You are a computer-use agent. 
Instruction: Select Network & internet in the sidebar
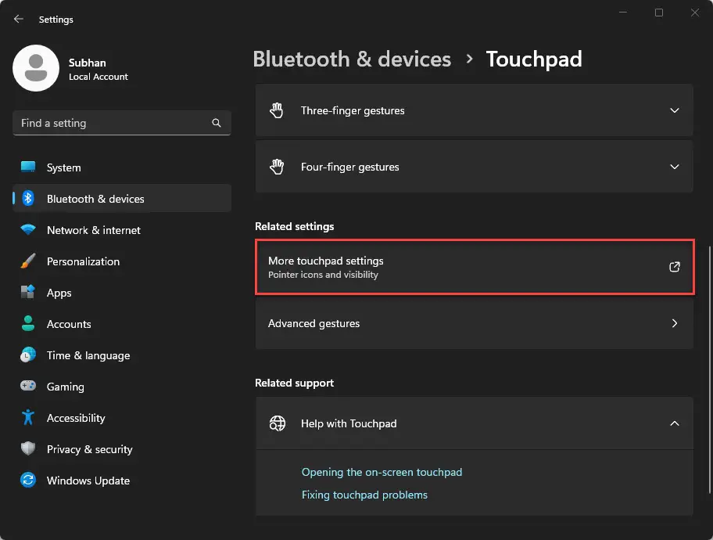(x=93, y=230)
